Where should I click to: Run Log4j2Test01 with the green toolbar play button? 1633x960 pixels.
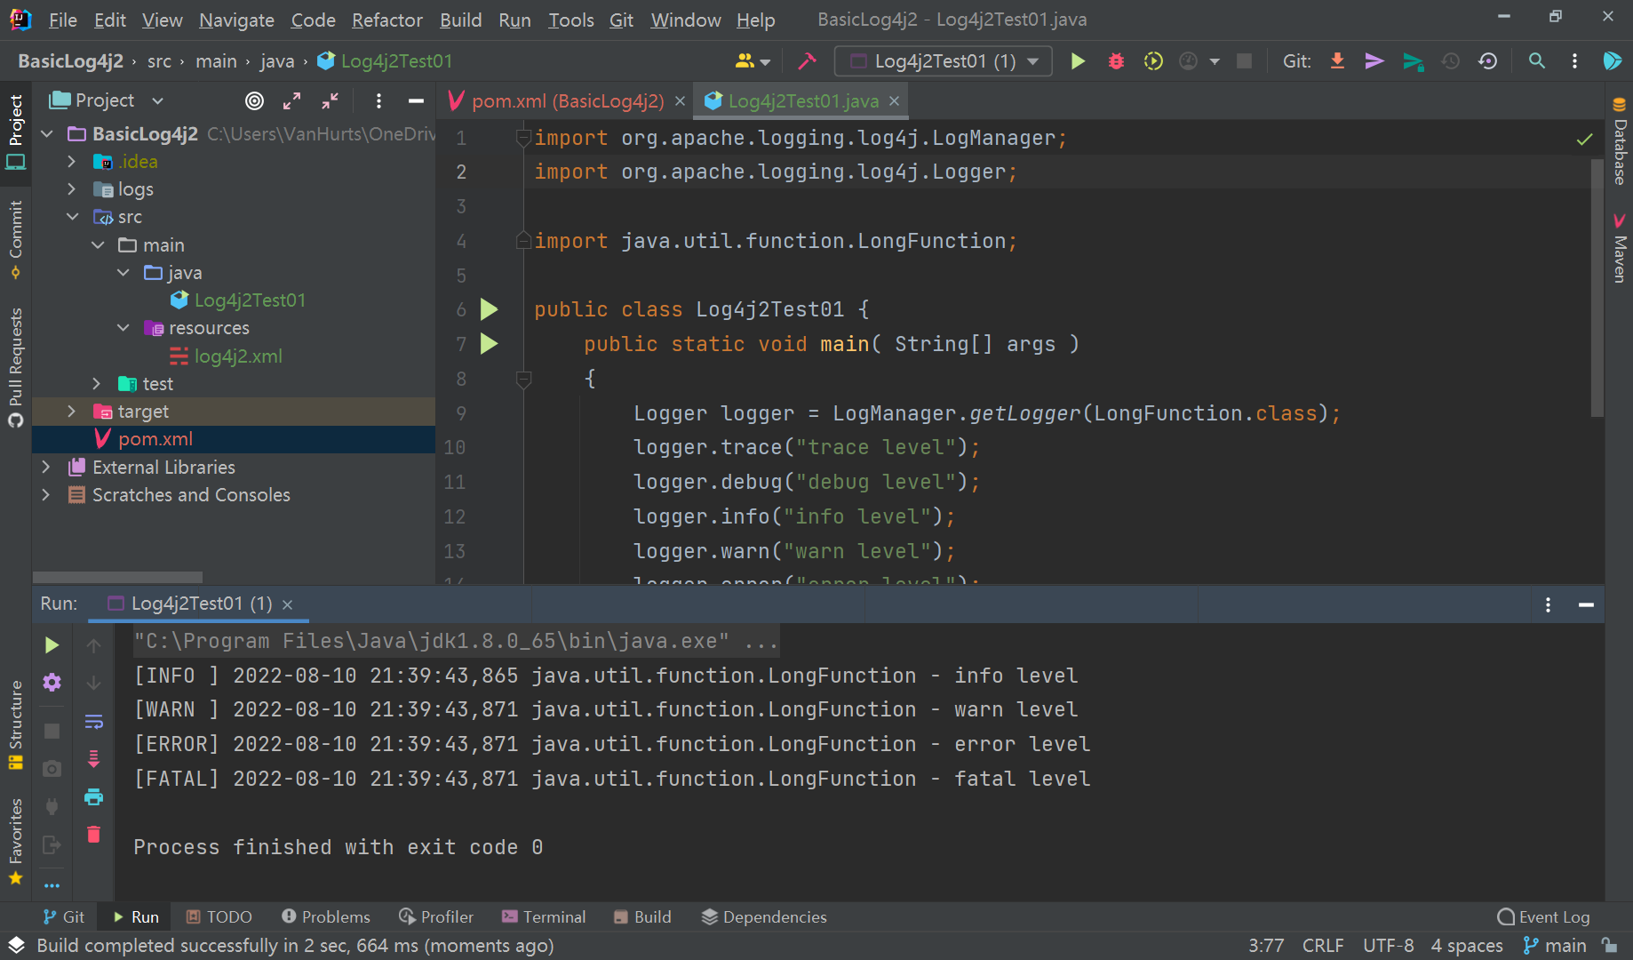pos(1078,61)
